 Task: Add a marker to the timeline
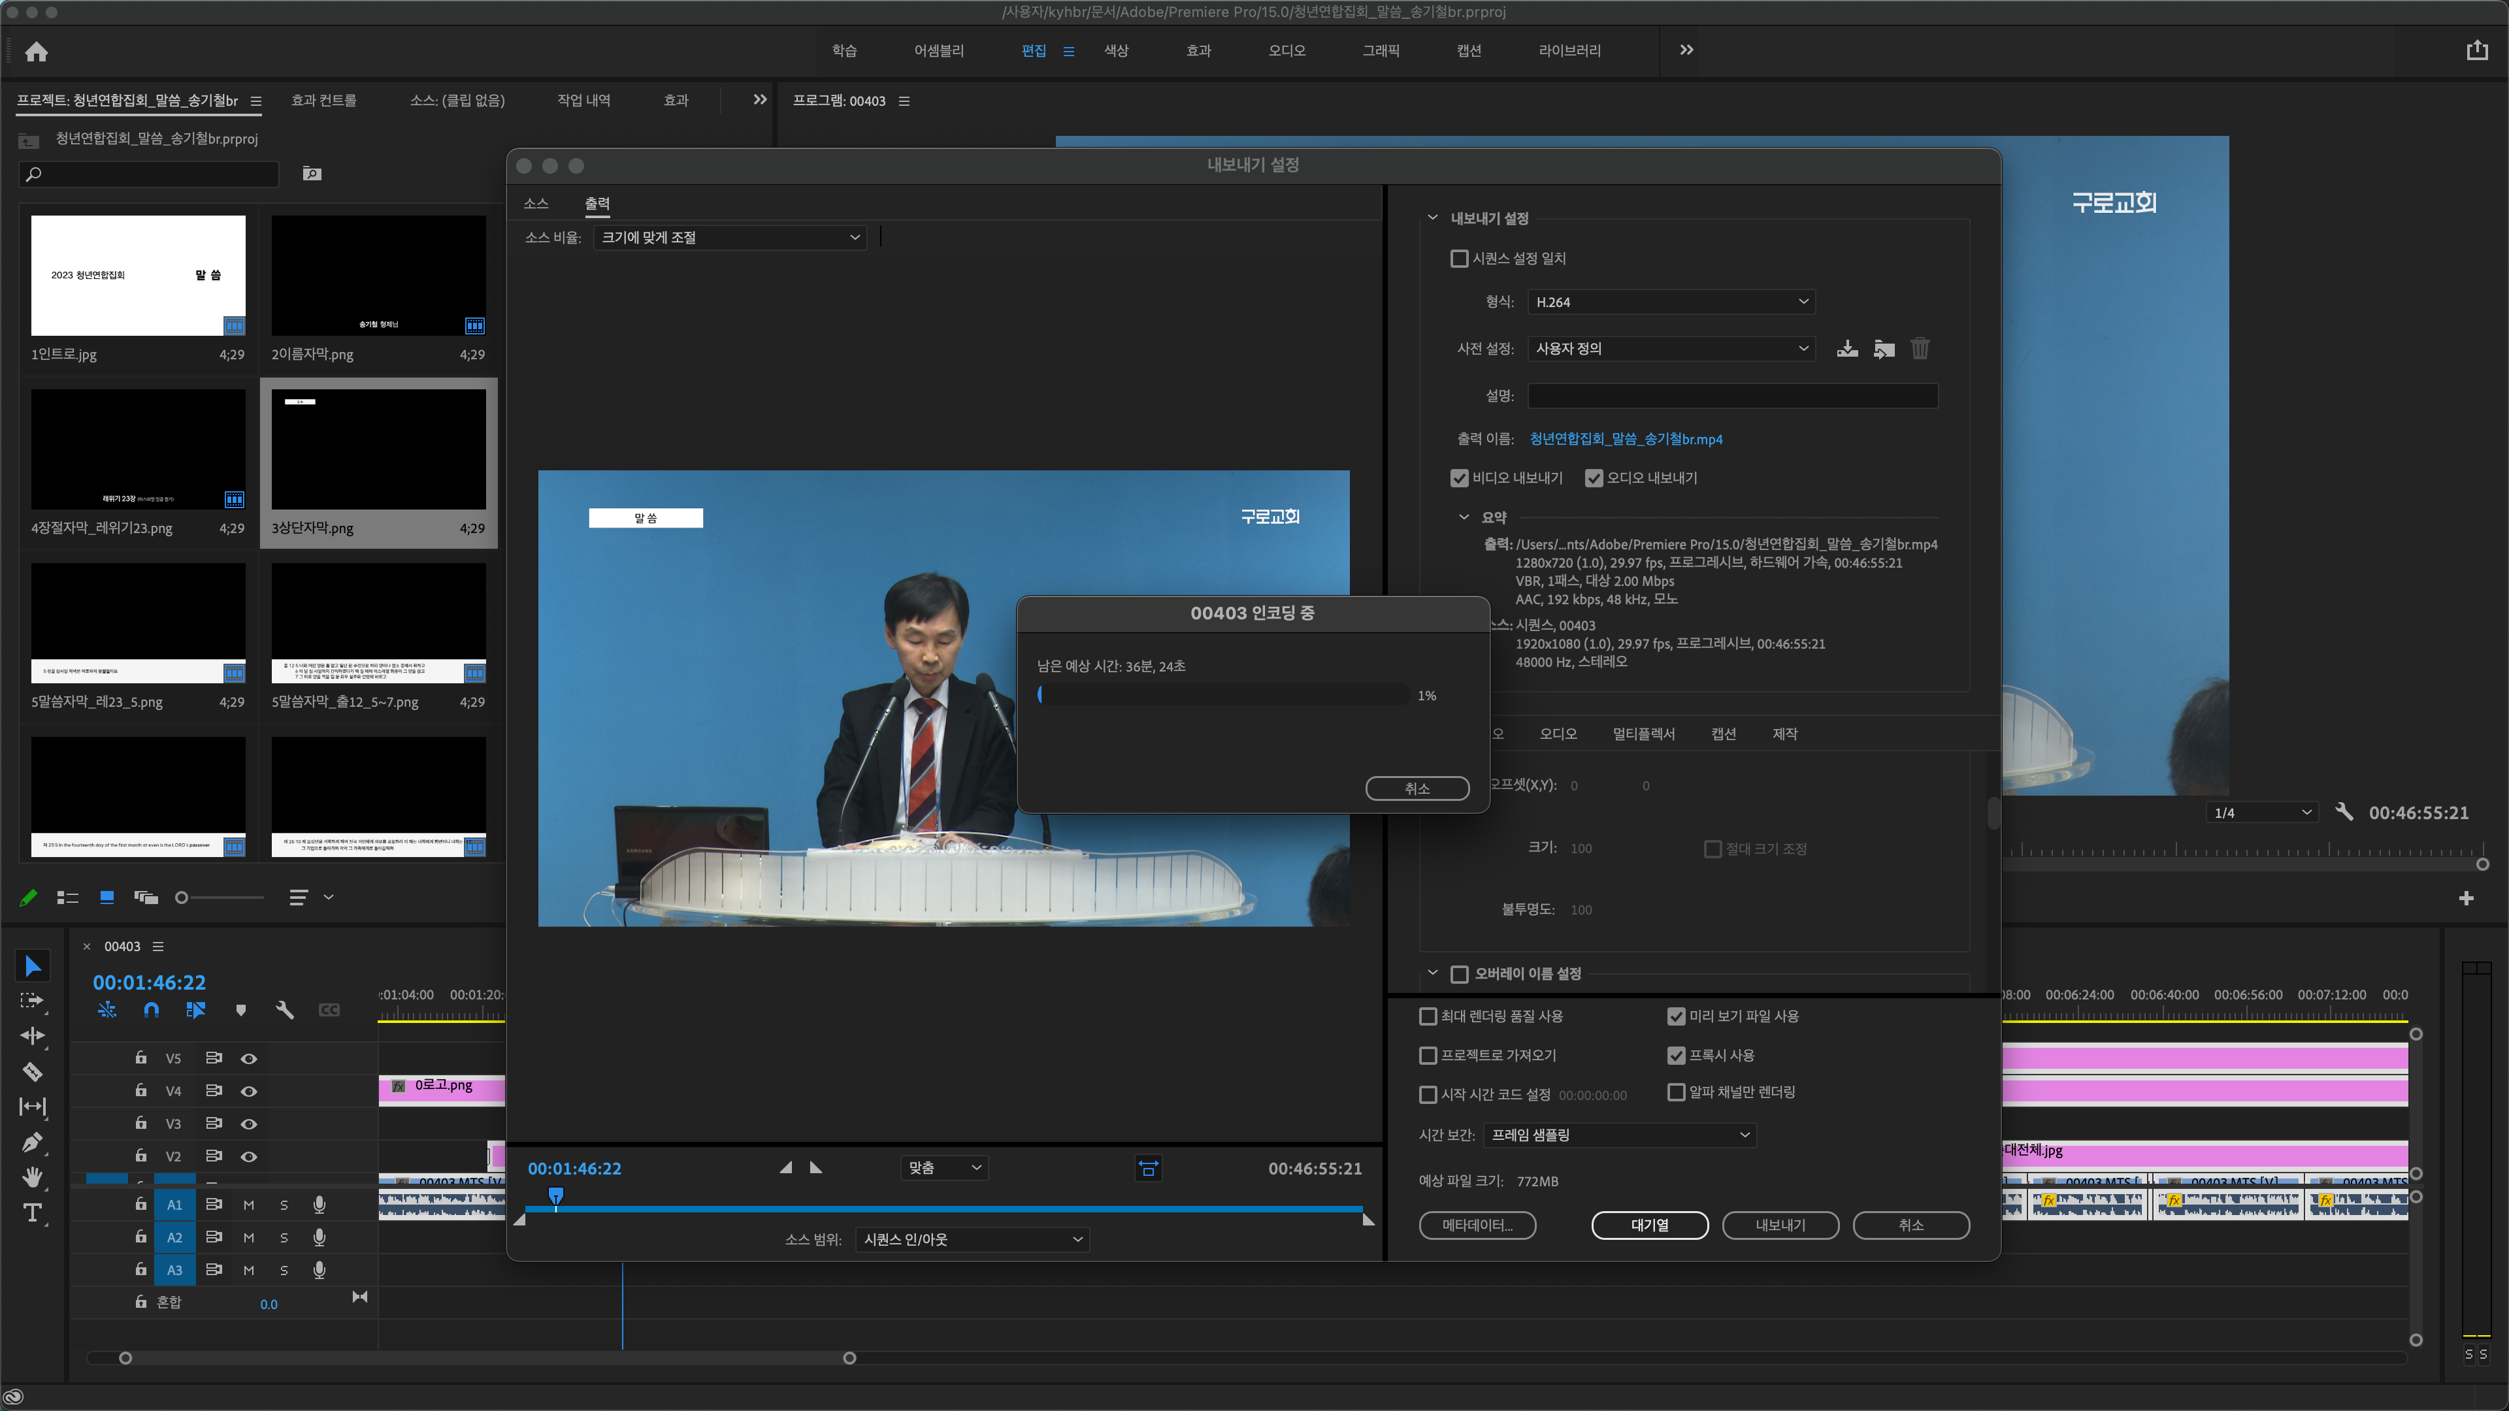click(x=240, y=1011)
